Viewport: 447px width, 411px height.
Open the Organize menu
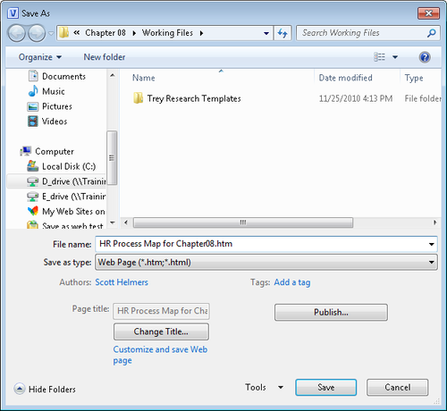(x=40, y=57)
